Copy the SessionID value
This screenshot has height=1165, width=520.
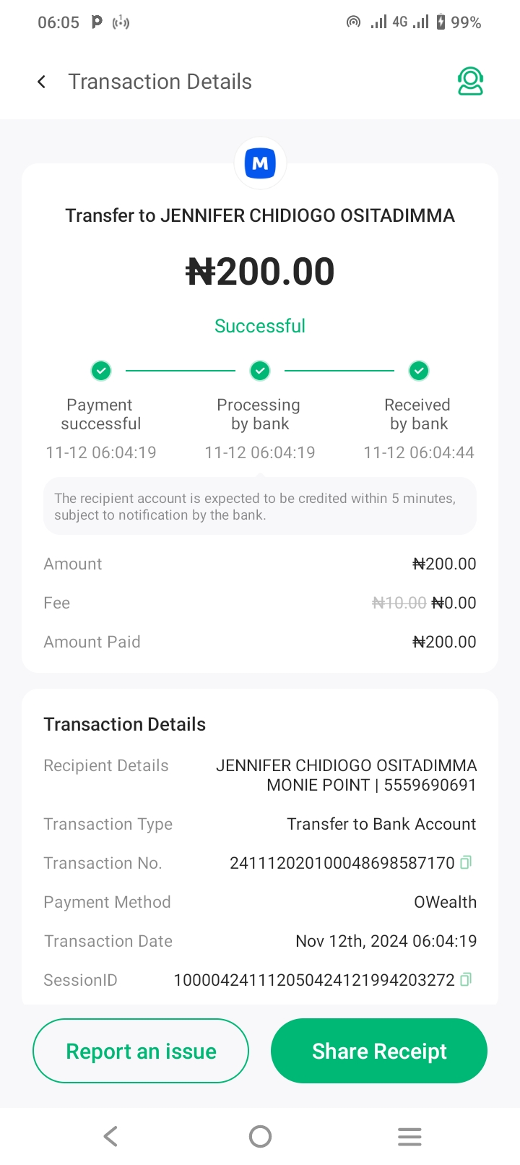point(466,979)
